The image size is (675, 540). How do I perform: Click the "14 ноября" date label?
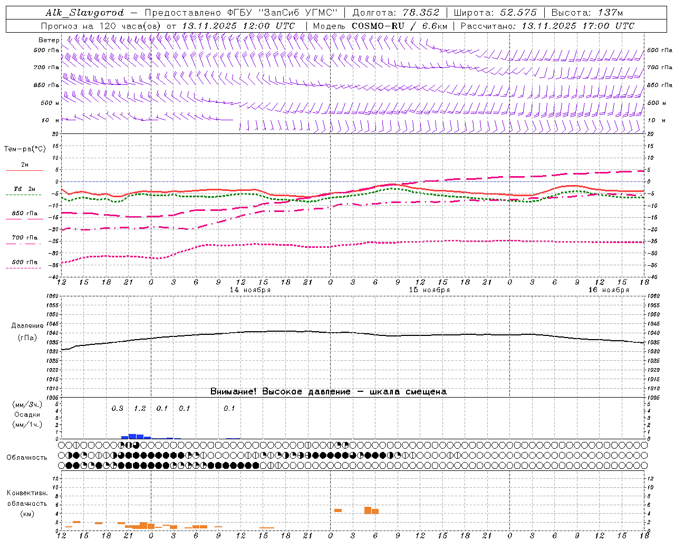click(x=250, y=290)
